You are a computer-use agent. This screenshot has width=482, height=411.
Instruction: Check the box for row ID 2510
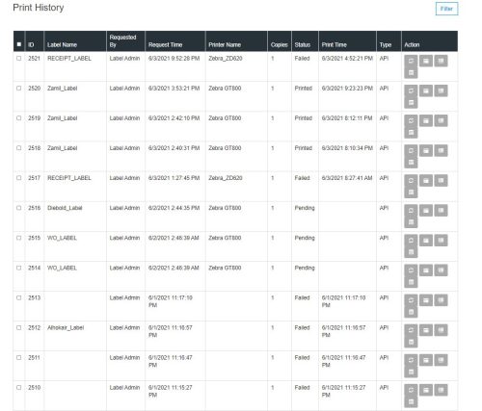coord(19,388)
